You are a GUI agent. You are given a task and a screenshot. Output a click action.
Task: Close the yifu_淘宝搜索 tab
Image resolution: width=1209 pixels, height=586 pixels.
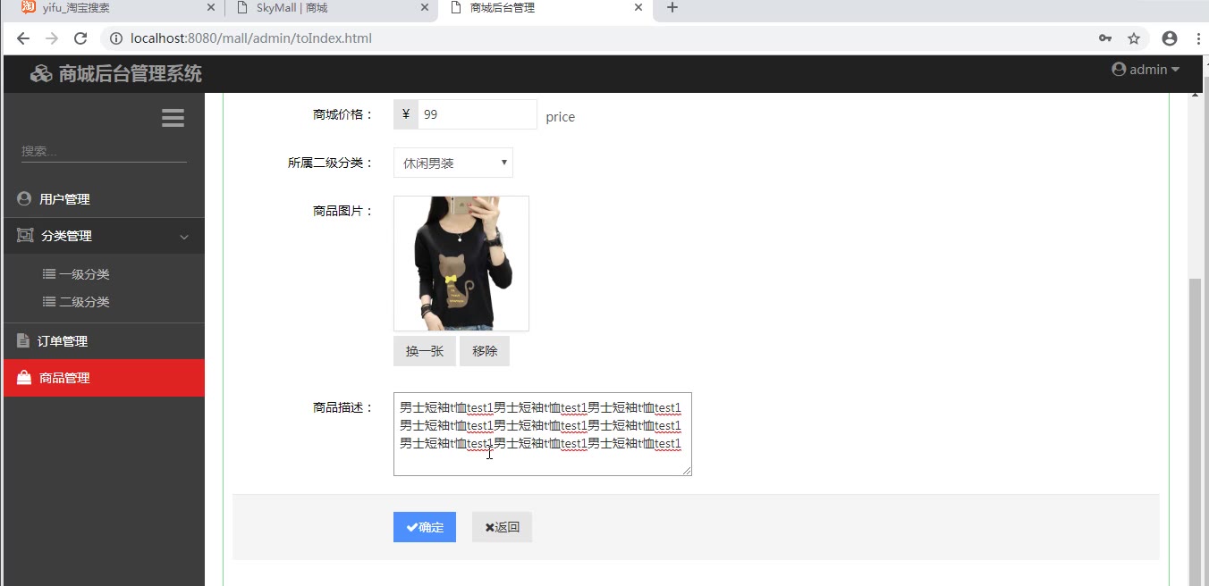tap(211, 8)
